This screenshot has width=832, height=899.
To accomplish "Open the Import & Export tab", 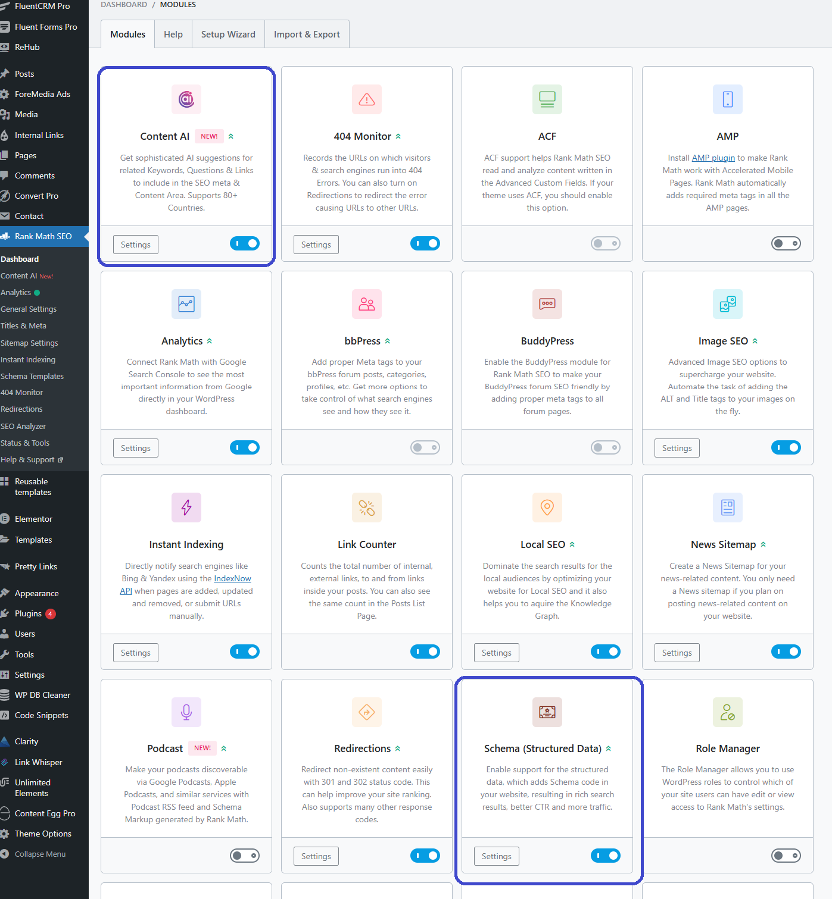I will click(x=307, y=34).
